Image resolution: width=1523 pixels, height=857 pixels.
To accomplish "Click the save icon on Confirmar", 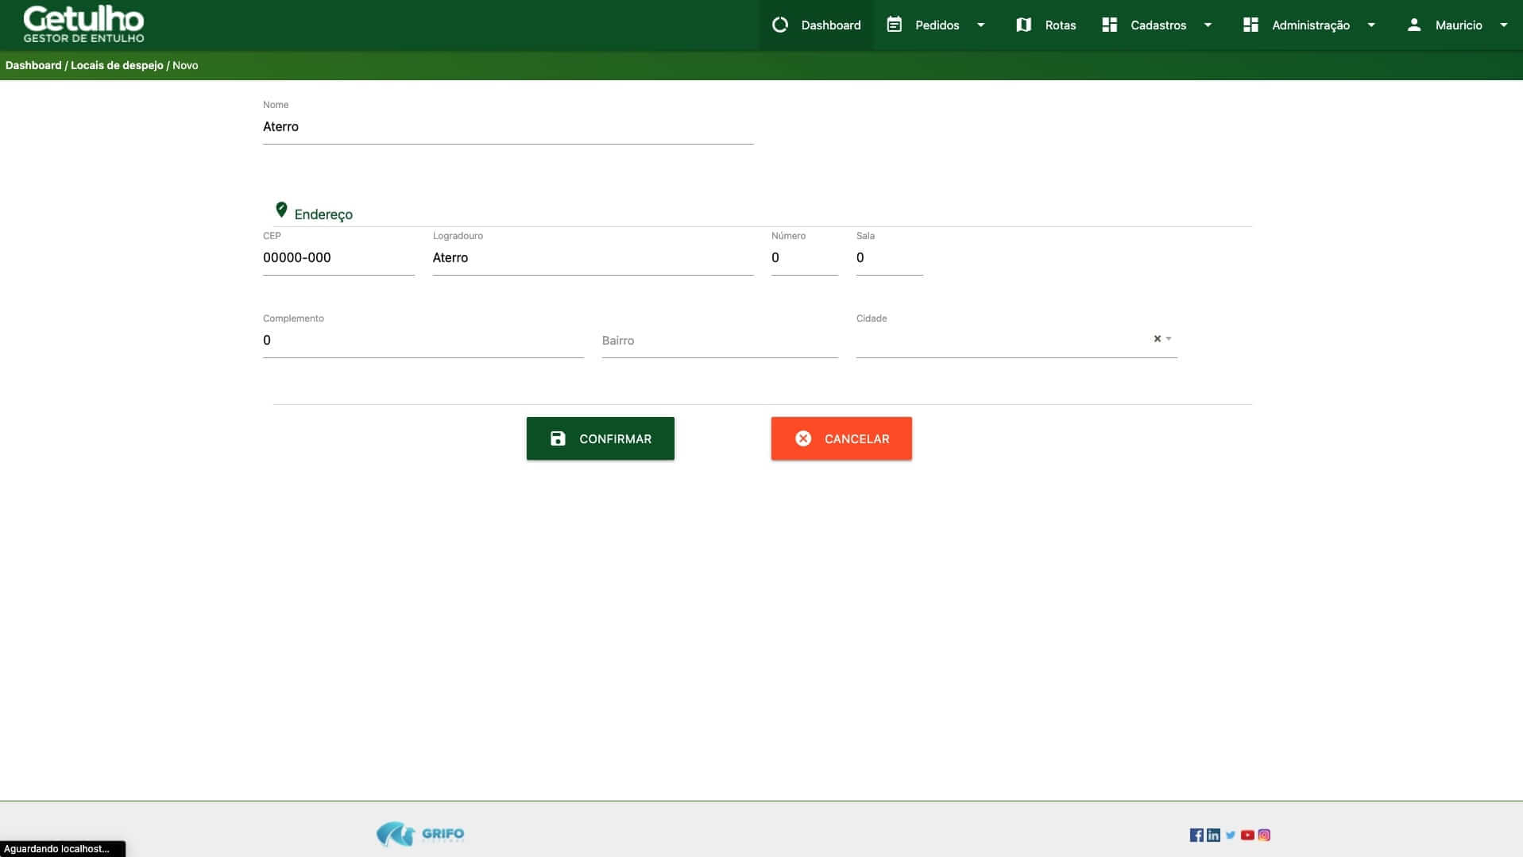I will point(558,438).
